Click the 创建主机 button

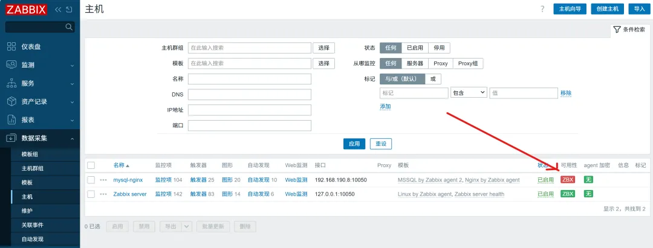(608, 8)
